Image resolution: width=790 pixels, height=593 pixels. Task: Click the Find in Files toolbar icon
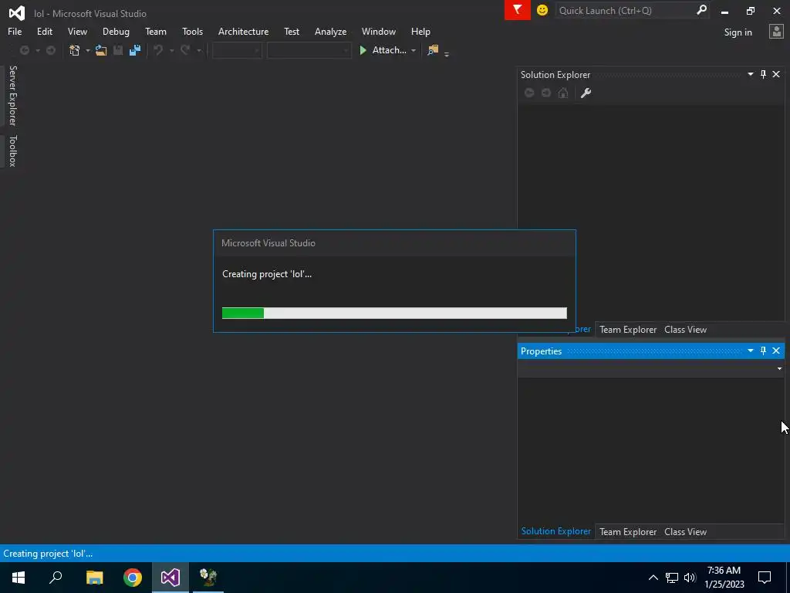point(433,50)
